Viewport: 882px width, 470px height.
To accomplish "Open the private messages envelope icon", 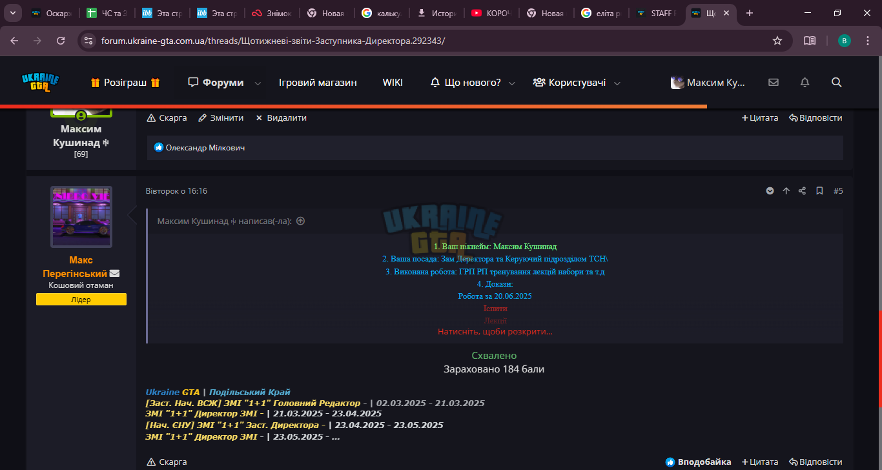I will [774, 83].
